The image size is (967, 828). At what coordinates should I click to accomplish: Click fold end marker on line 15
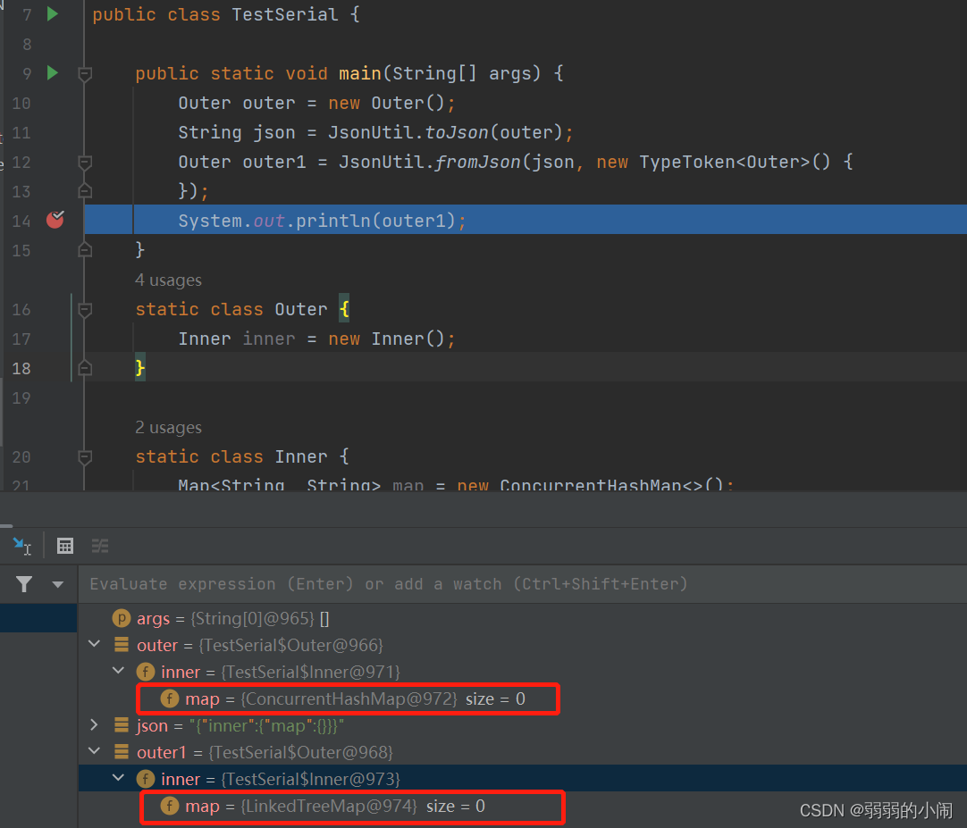[85, 250]
